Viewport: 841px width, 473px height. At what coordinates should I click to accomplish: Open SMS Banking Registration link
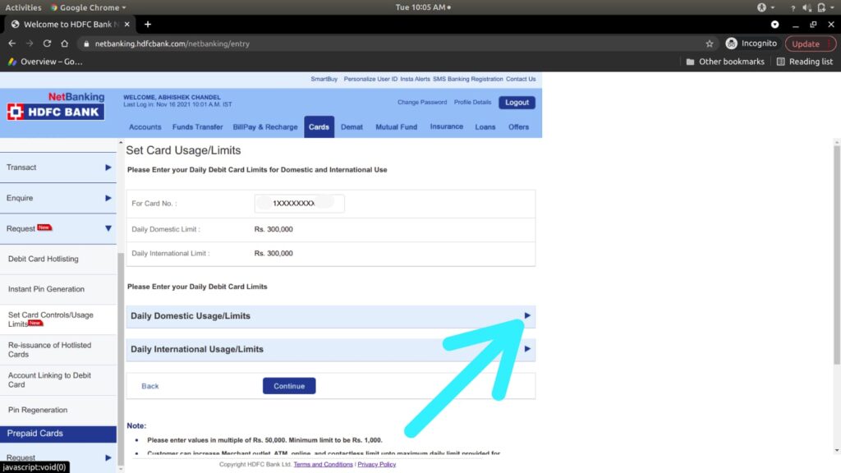pos(467,79)
